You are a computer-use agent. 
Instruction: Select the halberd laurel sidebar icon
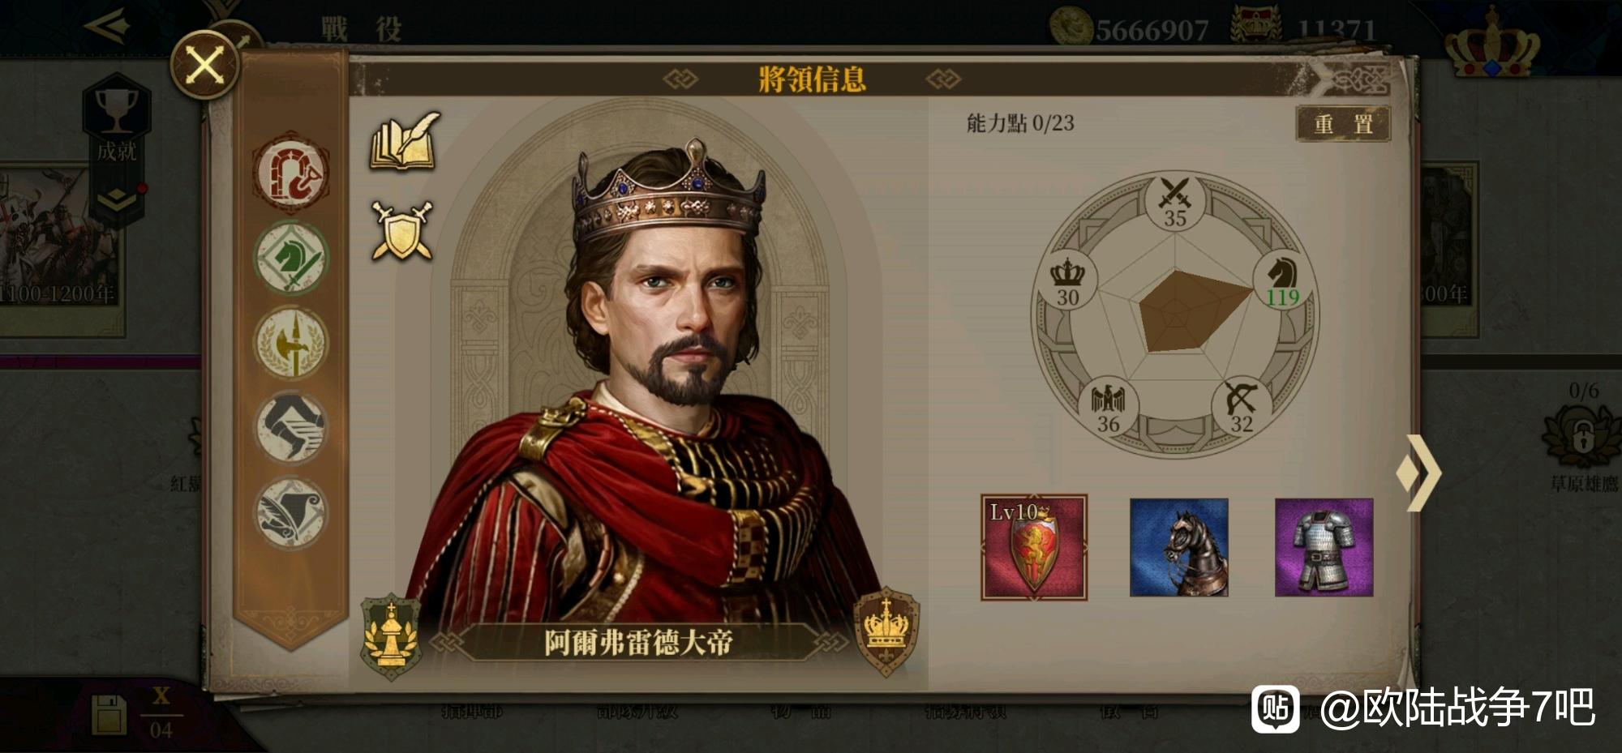pos(290,344)
